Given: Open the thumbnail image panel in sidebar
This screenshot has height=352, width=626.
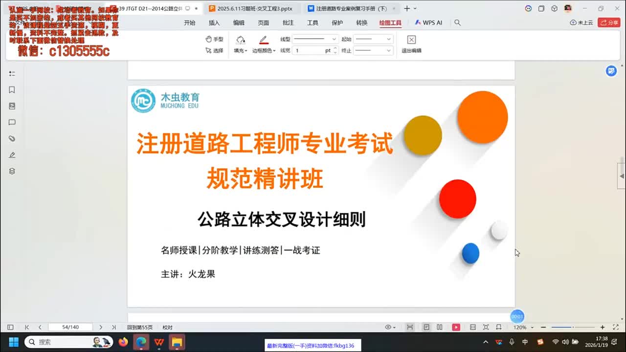Looking at the screenshot, I should [x=12, y=106].
